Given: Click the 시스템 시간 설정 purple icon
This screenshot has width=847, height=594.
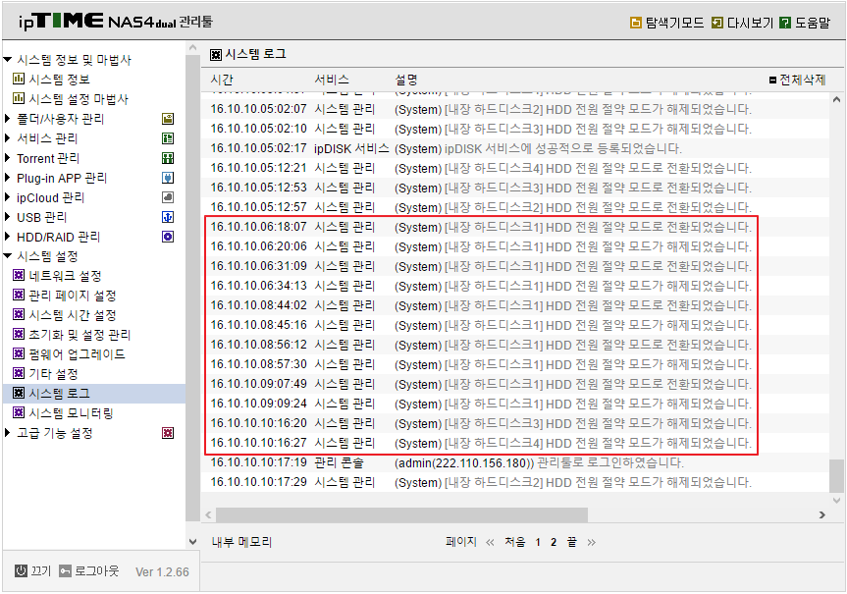Looking at the screenshot, I should tap(19, 314).
